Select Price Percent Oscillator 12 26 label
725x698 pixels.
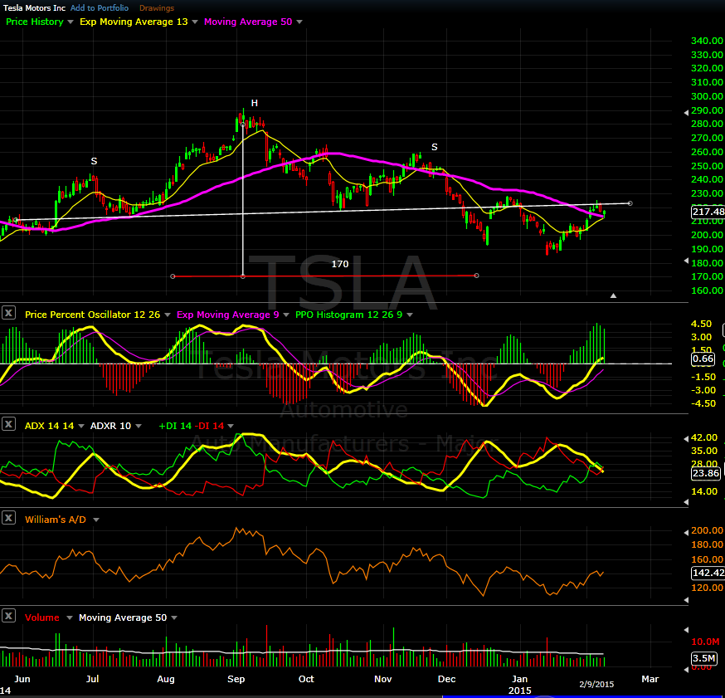click(x=92, y=315)
